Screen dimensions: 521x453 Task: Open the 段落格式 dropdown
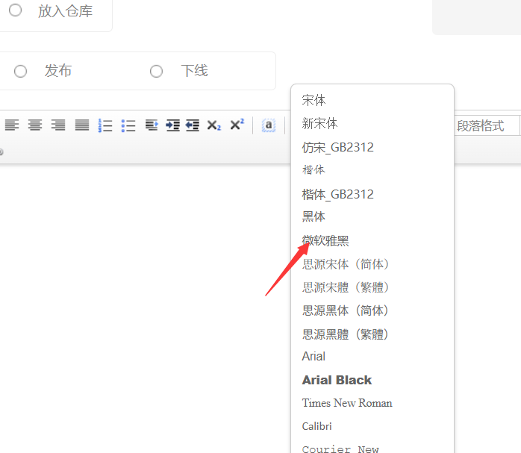487,125
